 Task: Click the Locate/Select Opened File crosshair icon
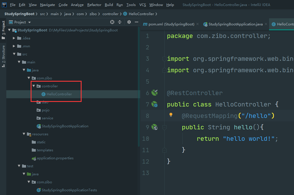112,22
